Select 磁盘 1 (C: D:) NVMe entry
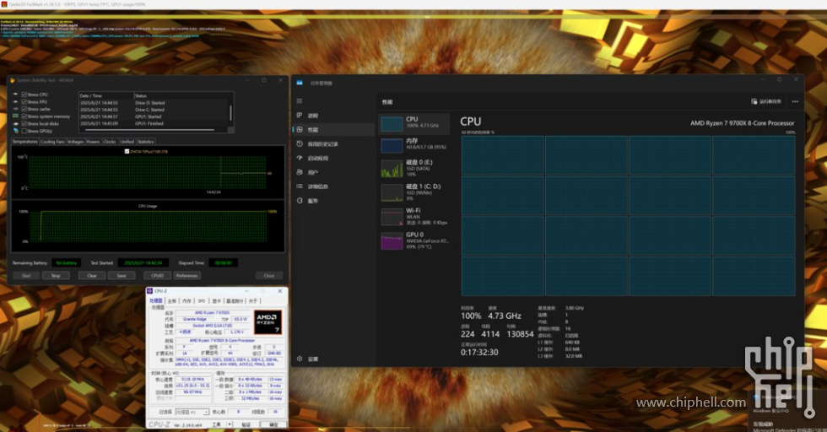827x432 pixels. coord(414,192)
